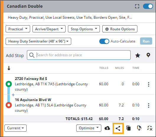Open the Stop Options dropdown

(84, 29)
